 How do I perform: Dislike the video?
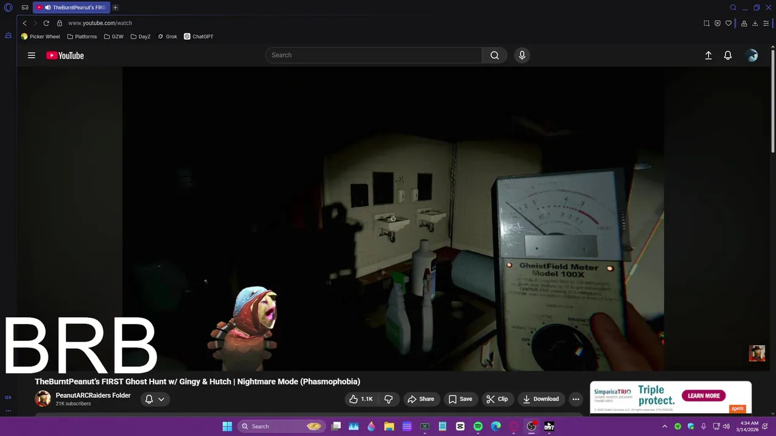pyautogui.click(x=389, y=399)
